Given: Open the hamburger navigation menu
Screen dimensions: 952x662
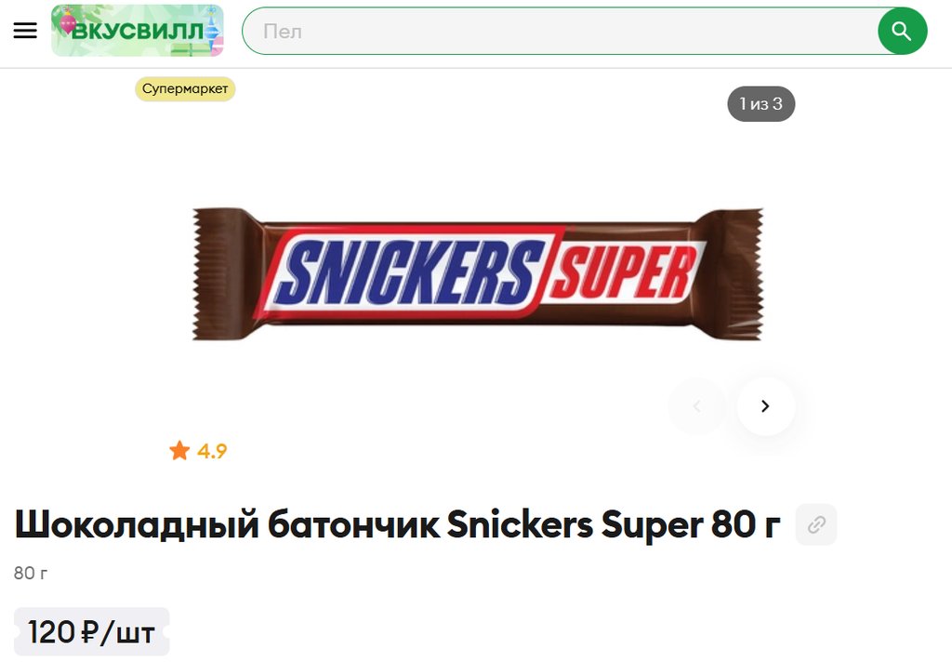Looking at the screenshot, I should pyautogui.click(x=25, y=31).
